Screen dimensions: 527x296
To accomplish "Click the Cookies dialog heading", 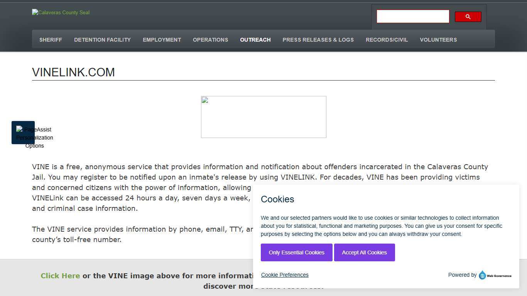I will (x=277, y=199).
